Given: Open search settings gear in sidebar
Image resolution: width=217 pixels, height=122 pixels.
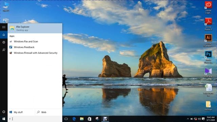Looking at the screenshot, I should click(x=4, y=42).
